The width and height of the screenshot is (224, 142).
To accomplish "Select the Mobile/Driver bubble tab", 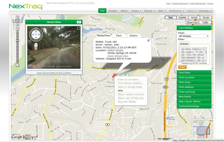I will [x=104, y=35].
